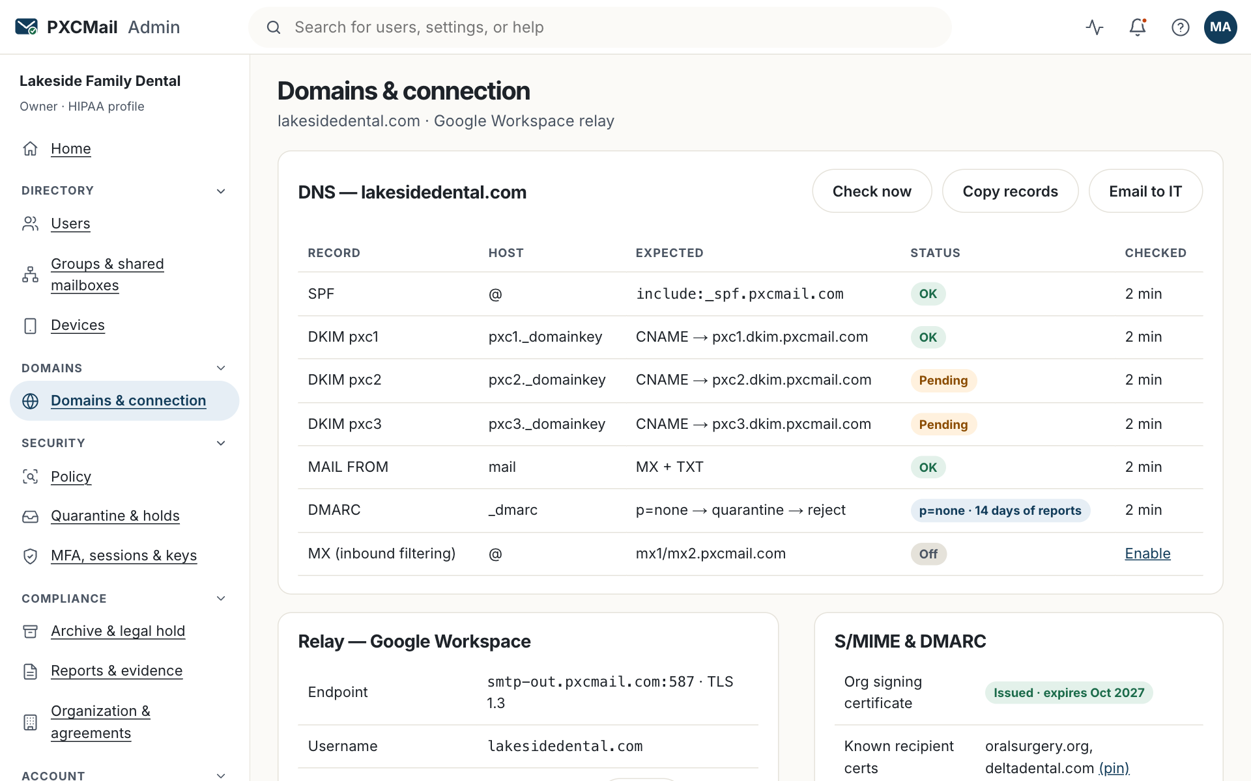This screenshot has height=781, width=1251.
Task: Toggle the ACCOUNT section chevron
Action: (x=221, y=775)
